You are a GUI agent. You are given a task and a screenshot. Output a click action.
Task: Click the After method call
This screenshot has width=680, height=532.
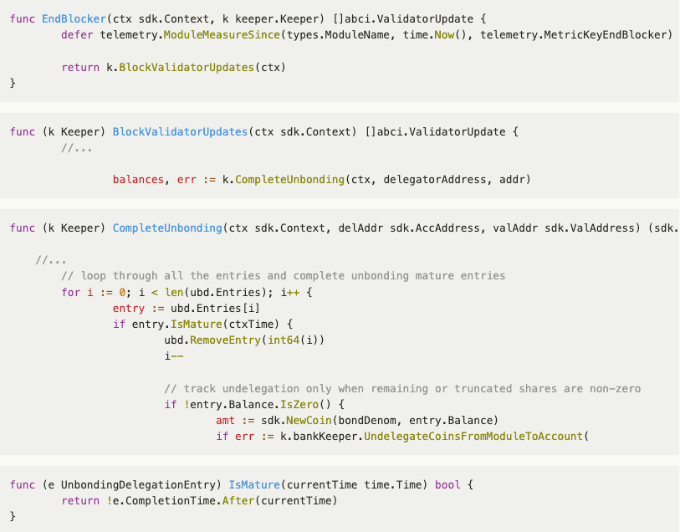(x=238, y=501)
